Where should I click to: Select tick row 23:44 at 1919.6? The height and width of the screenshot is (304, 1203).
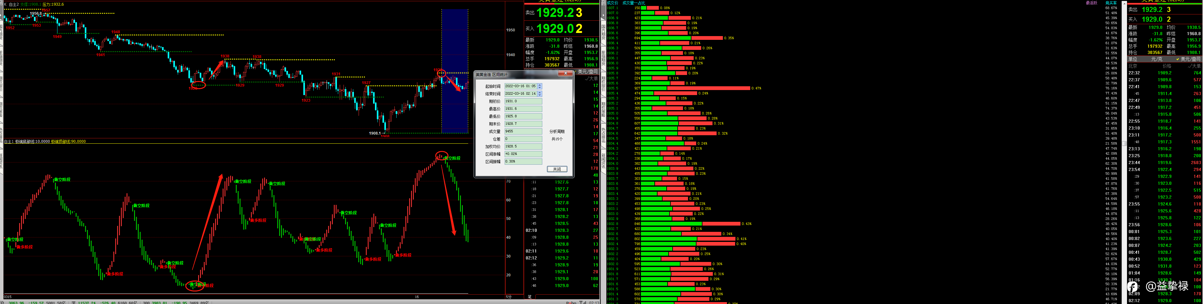pyautogui.click(x=1165, y=163)
